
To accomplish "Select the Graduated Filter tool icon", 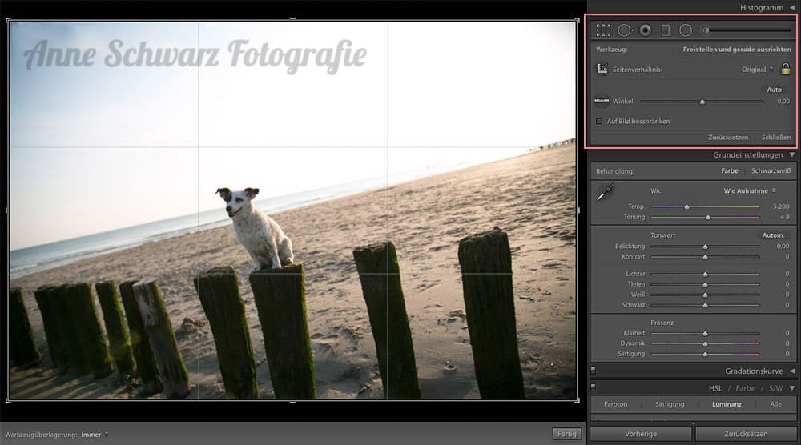I will pos(666,30).
